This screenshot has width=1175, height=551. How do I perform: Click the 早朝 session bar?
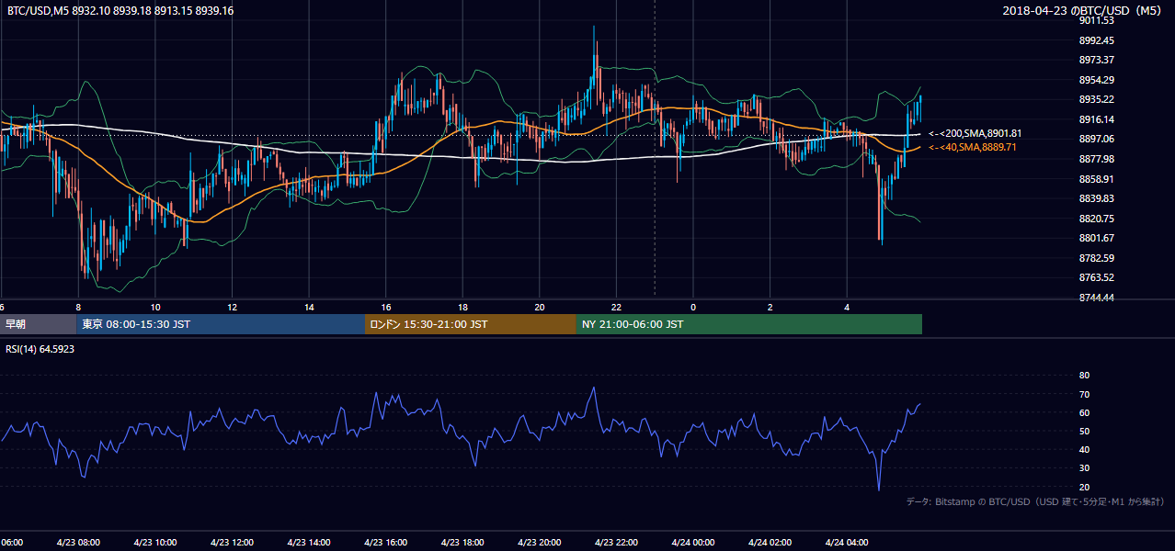click(x=38, y=324)
